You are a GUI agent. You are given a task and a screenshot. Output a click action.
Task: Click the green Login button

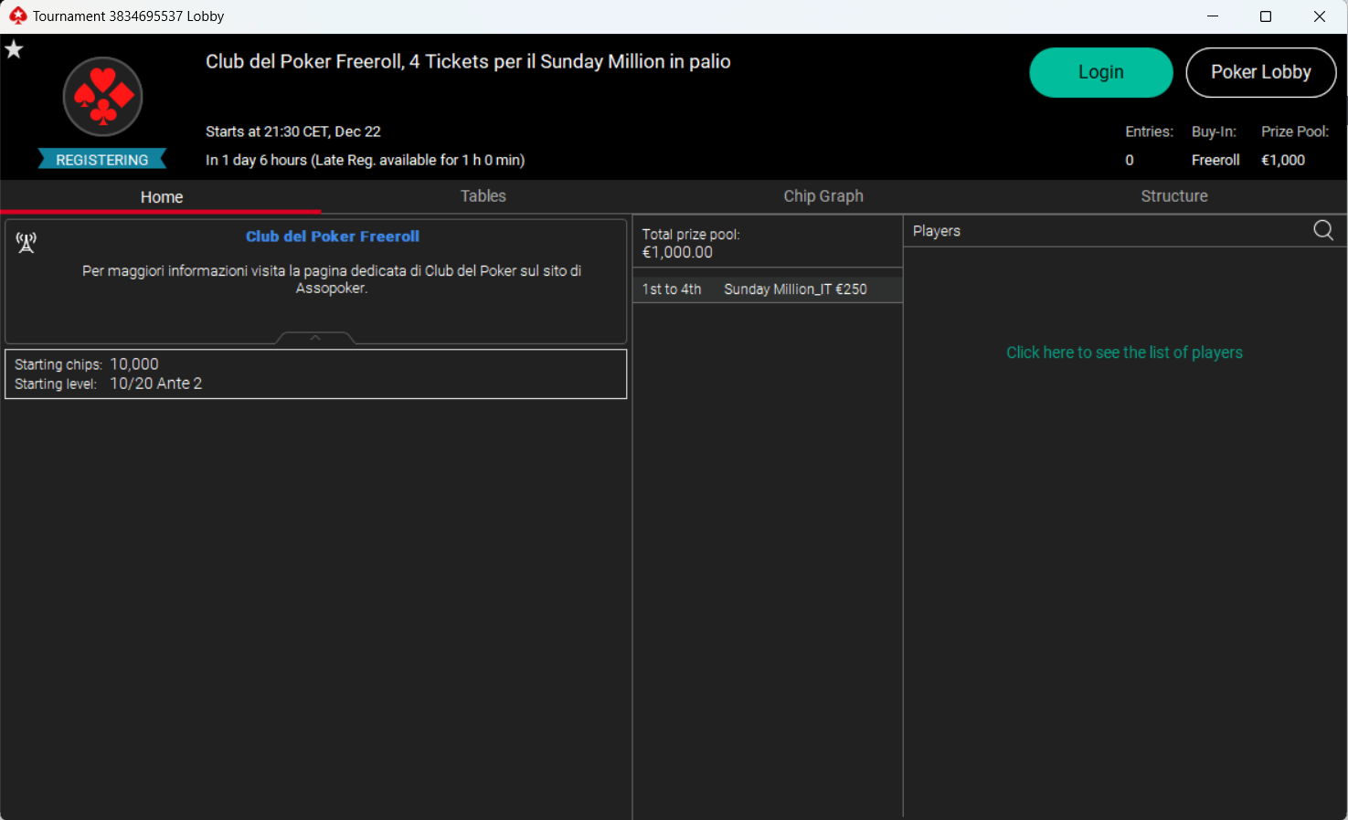point(1101,72)
